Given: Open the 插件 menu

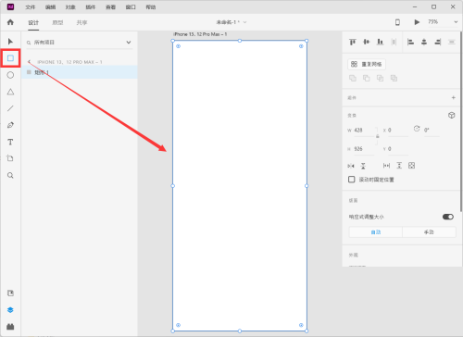Looking at the screenshot, I should 91,6.
